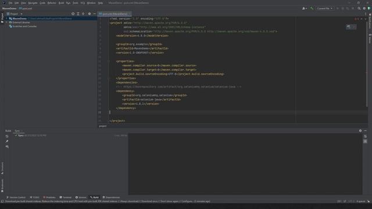Open the Window menu
This screenshot has width=372, height=209.
pyautogui.click(x=91, y=3)
